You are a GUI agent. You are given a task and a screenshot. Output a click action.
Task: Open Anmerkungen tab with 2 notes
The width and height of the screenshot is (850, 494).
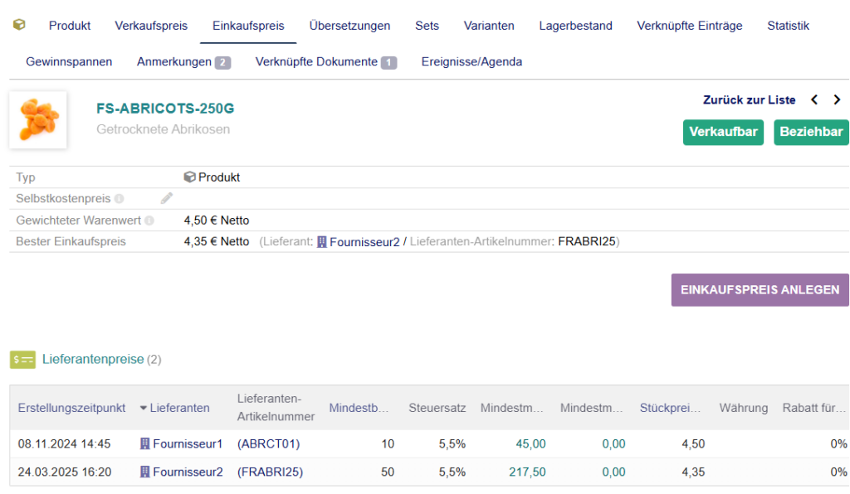pos(183,61)
